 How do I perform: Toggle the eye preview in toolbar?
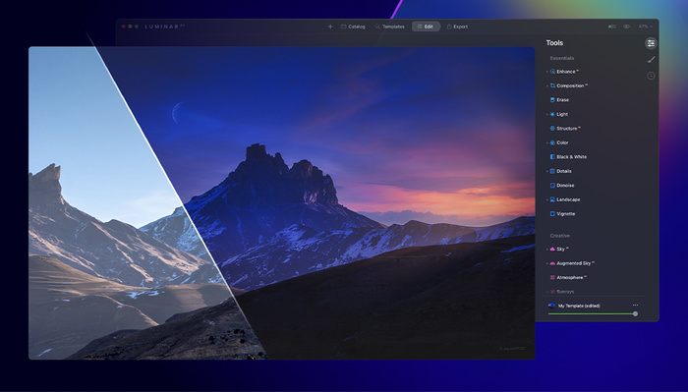point(627,27)
